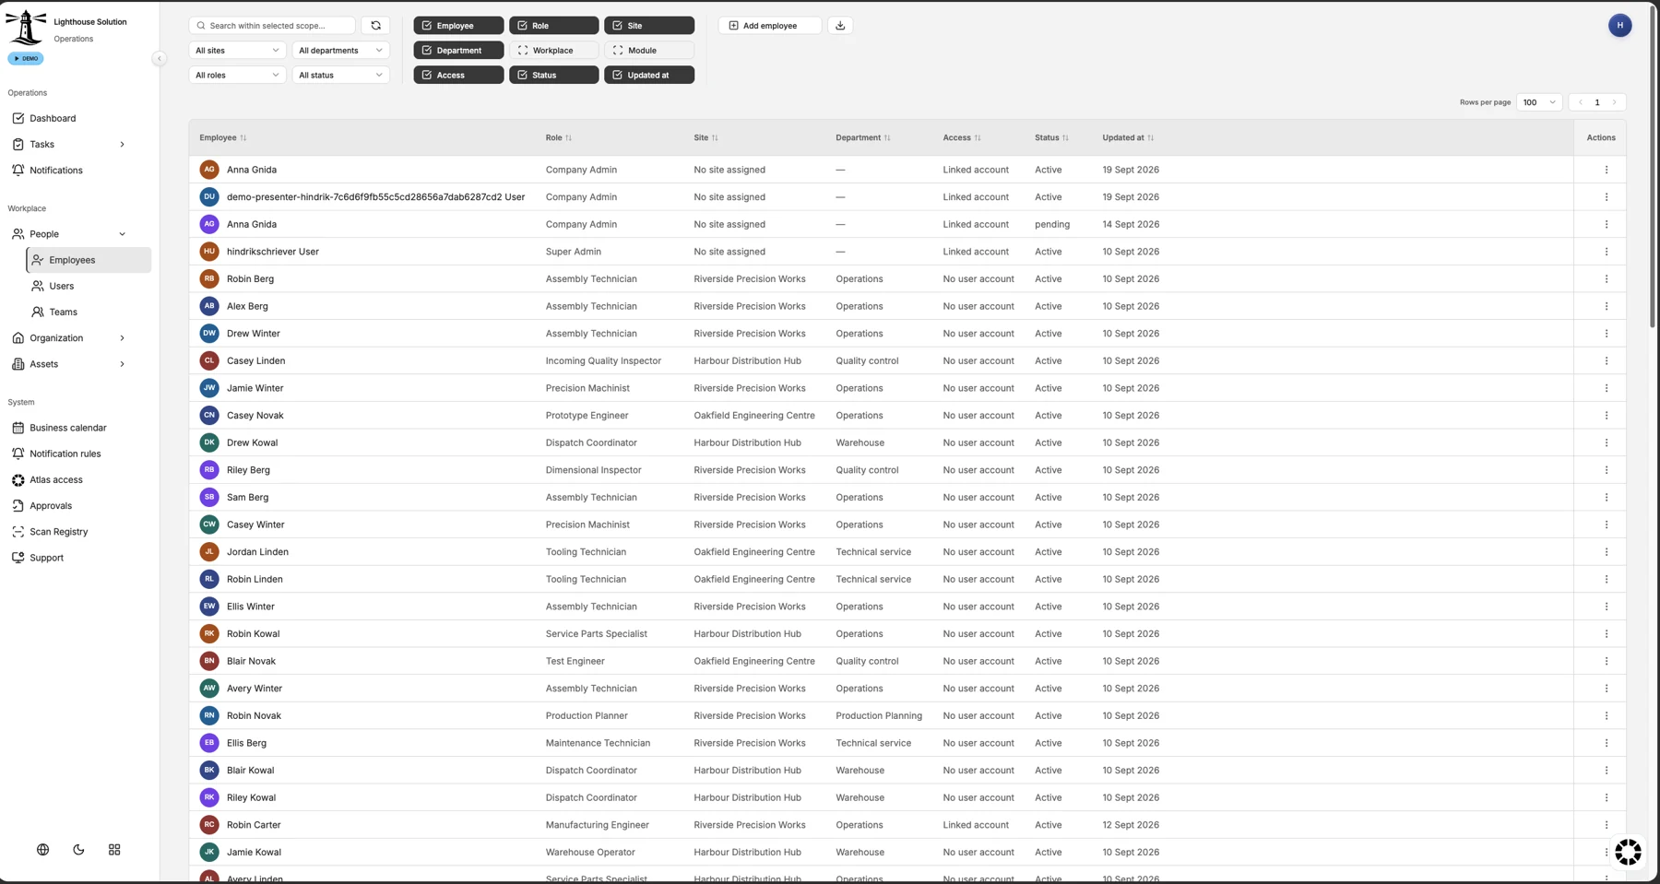
Task: Sort by the Department column
Action: click(863, 138)
